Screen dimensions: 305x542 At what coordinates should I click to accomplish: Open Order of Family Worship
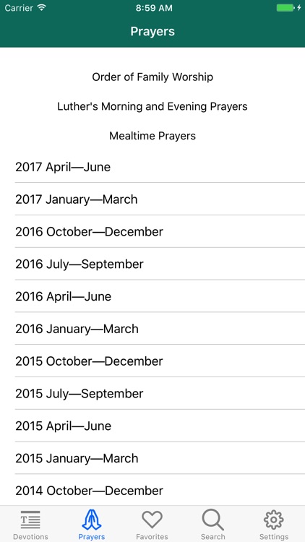(152, 77)
